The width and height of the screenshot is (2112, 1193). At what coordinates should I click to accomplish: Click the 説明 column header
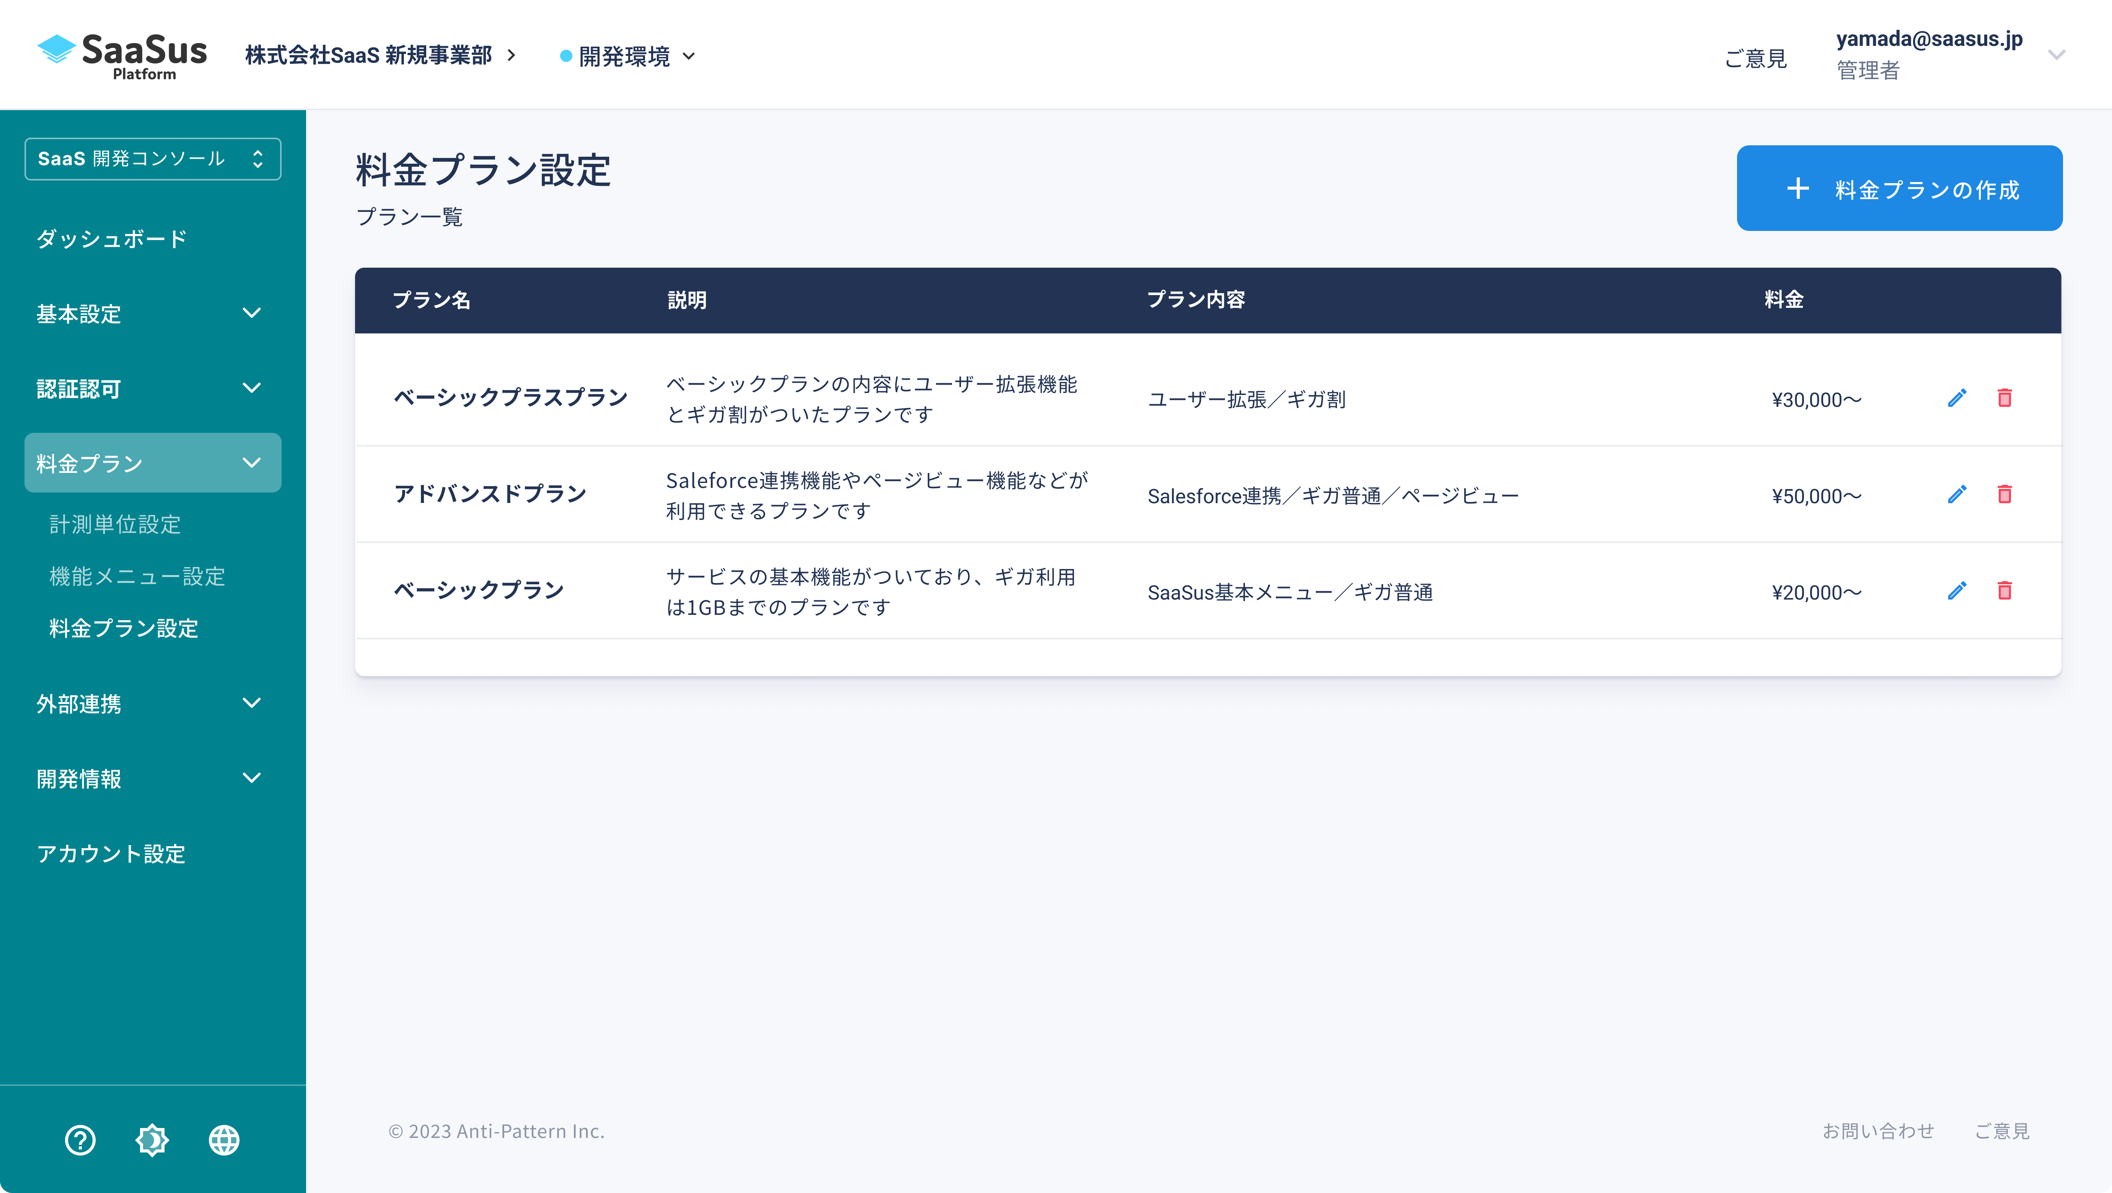[687, 300]
